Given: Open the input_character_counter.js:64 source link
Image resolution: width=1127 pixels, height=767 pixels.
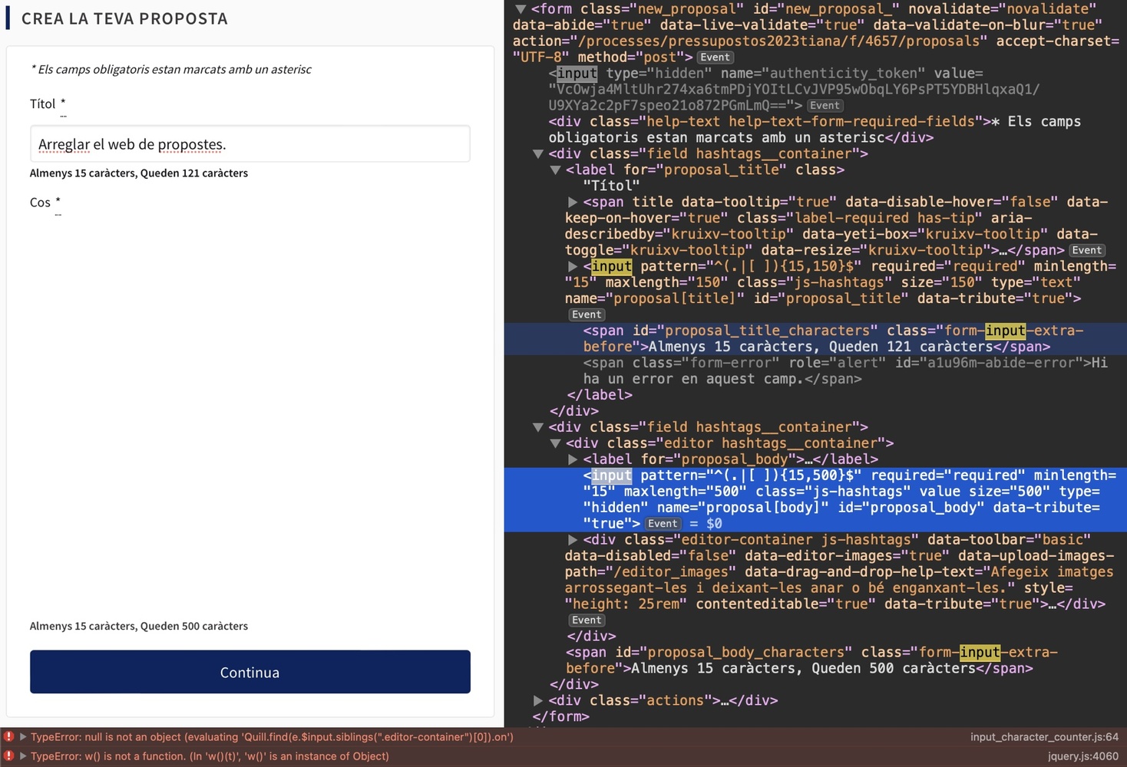Looking at the screenshot, I should click(1043, 737).
